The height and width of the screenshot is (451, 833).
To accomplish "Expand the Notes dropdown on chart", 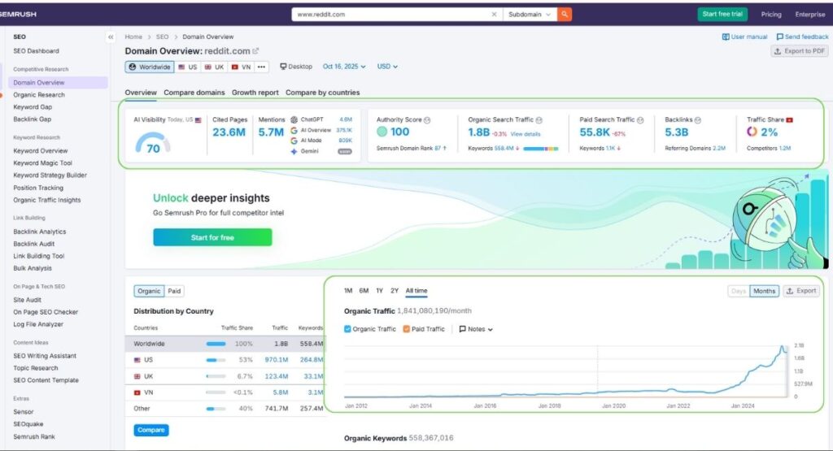I will click(x=476, y=329).
